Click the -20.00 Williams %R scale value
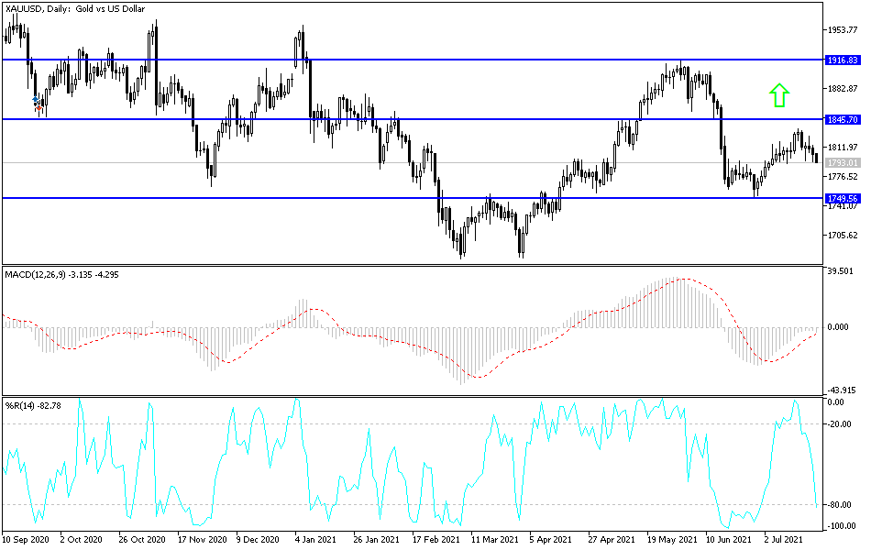Screen dimensions: 871x550 point(839,424)
